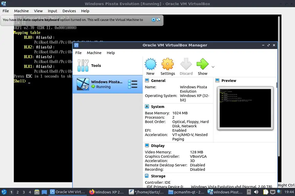Click the Discard saved state icon

[186, 64]
